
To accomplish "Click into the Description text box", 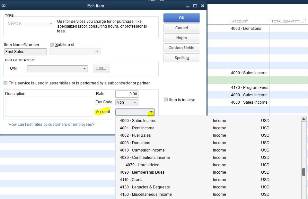I will point(49,107).
